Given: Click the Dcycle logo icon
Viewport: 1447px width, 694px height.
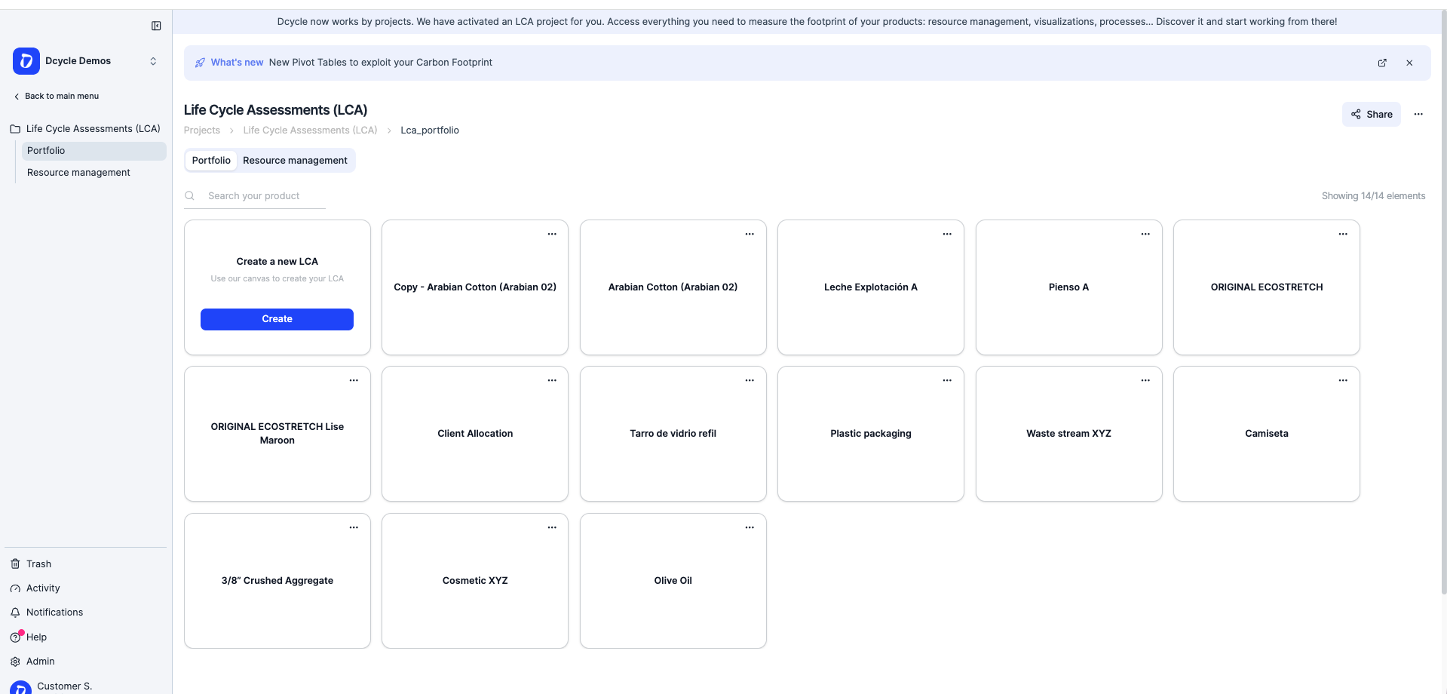Looking at the screenshot, I should pyautogui.click(x=26, y=61).
